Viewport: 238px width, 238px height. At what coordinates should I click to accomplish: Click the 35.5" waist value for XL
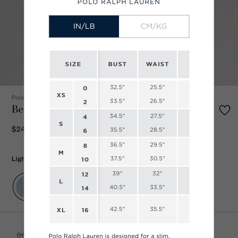pos(158,209)
